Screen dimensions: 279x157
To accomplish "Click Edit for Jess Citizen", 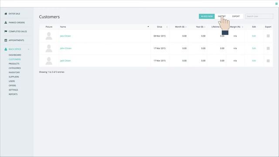I will coord(254,36).
